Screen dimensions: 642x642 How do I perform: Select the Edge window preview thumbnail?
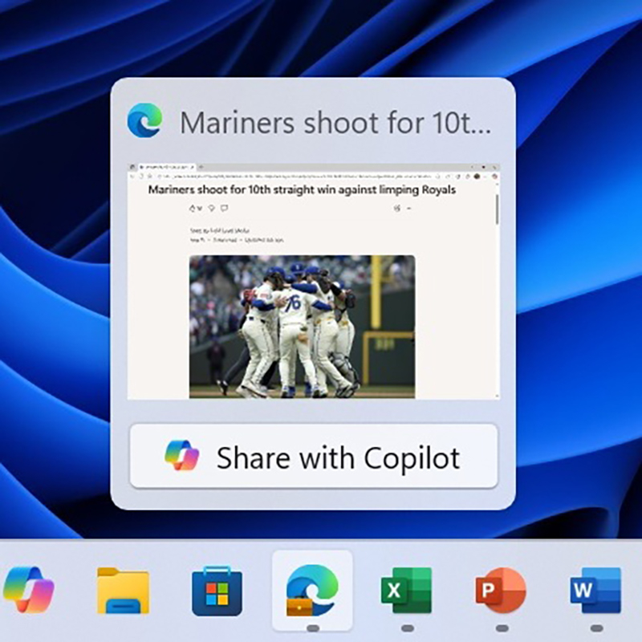314,282
